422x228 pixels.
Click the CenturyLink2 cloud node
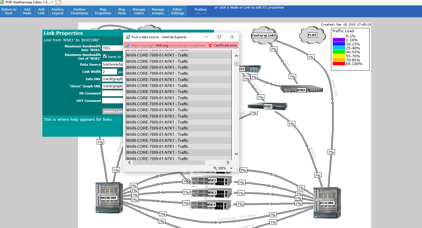(x=263, y=35)
